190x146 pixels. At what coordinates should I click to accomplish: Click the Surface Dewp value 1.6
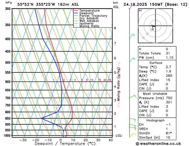tap(169, 71)
